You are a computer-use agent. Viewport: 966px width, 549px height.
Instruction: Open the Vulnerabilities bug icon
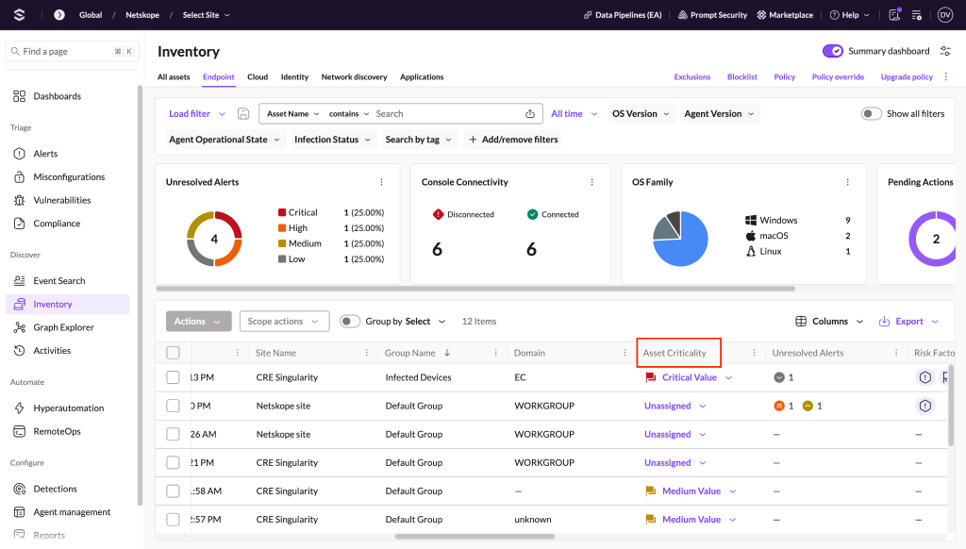[20, 200]
